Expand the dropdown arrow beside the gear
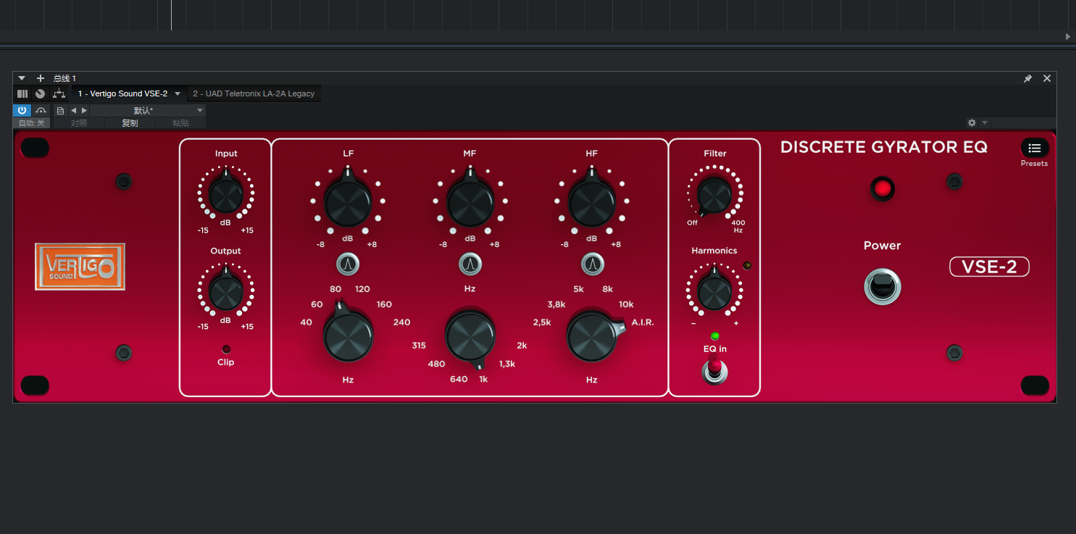Image resolution: width=1076 pixels, height=534 pixels. 985,123
